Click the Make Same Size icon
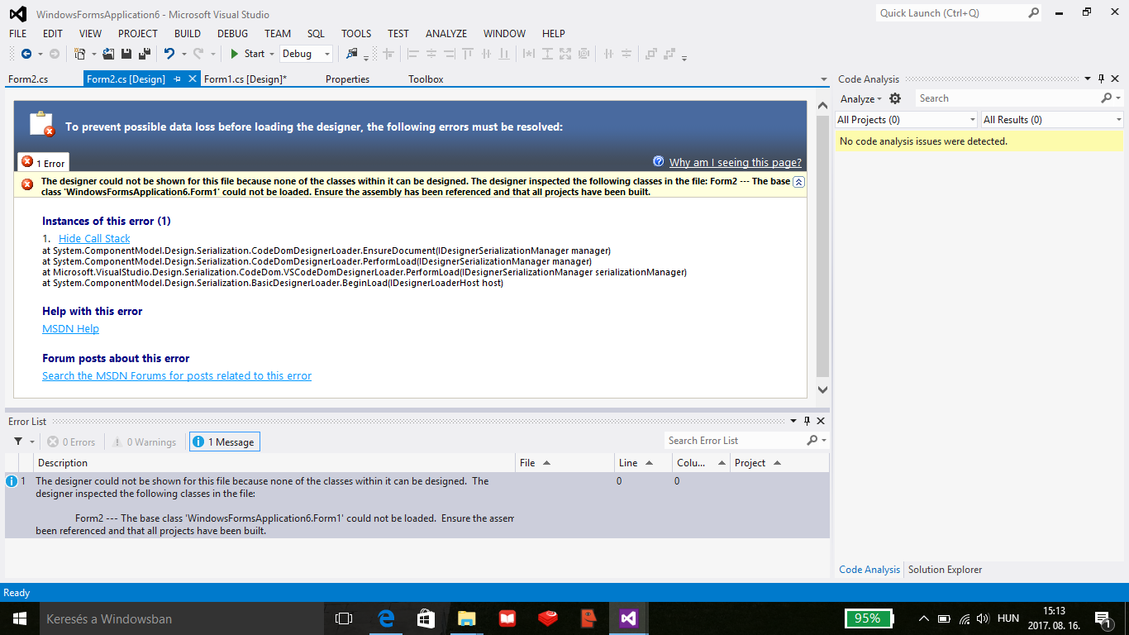Viewport: 1129px width, 635px height. coord(566,54)
